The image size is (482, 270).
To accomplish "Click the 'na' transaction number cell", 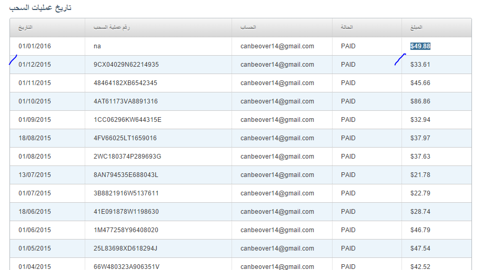I will [97, 46].
